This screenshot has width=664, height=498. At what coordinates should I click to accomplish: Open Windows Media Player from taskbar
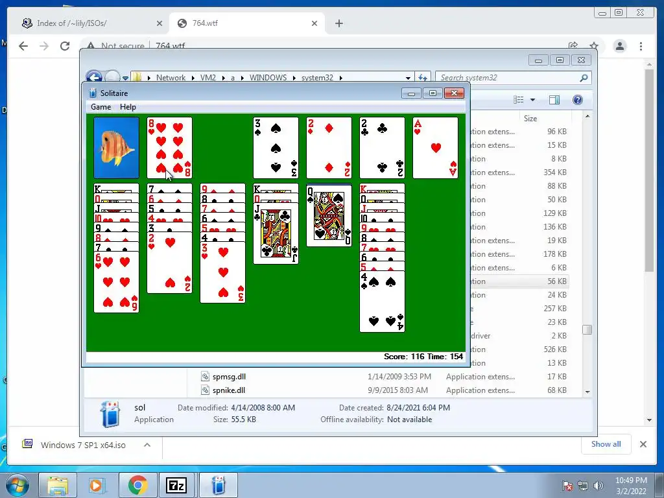pyautogui.click(x=96, y=485)
